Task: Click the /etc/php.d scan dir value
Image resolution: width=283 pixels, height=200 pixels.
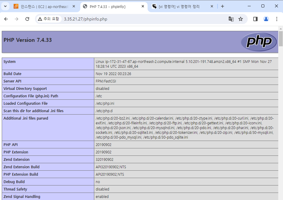Action: 104,111
